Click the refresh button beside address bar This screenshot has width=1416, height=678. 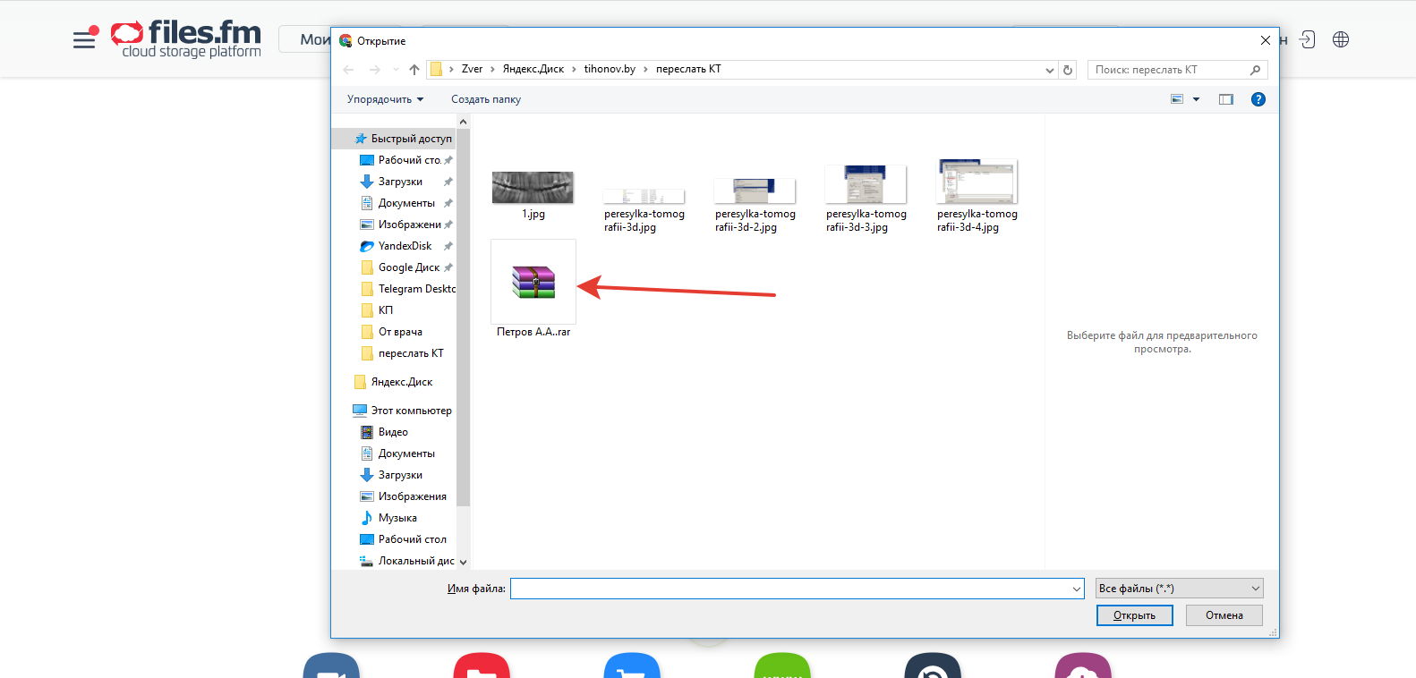[1068, 70]
